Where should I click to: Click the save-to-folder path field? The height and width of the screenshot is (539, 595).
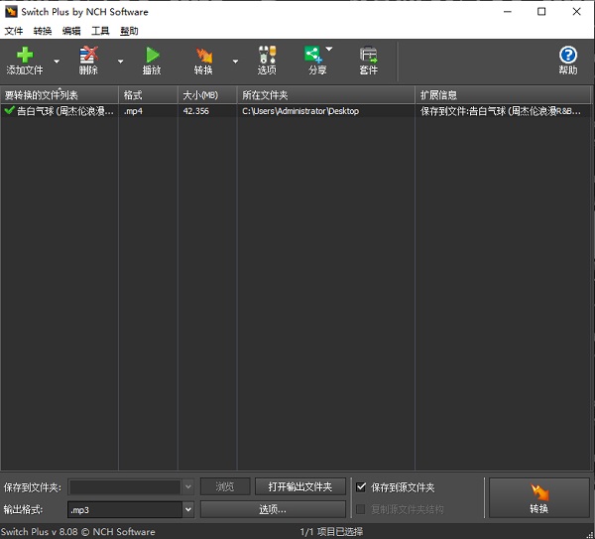point(125,487)
